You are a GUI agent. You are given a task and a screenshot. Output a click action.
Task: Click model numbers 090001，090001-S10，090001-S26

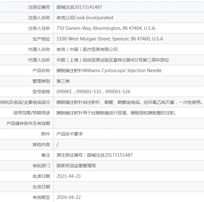[x=93, y=92]
